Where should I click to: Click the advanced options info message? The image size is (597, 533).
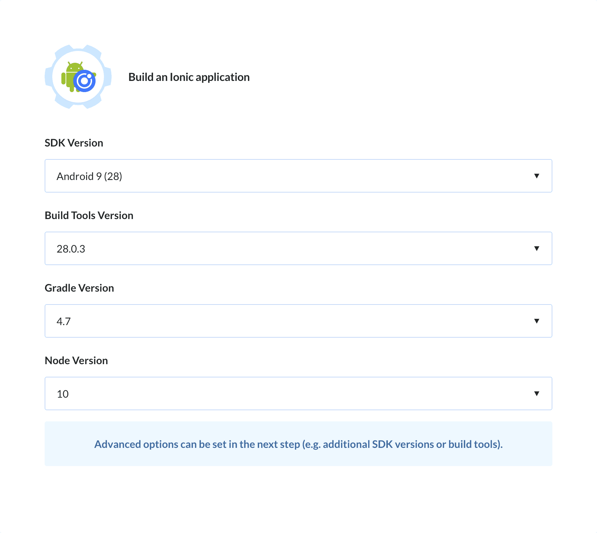pyautogui.click(x=298, y=444)
